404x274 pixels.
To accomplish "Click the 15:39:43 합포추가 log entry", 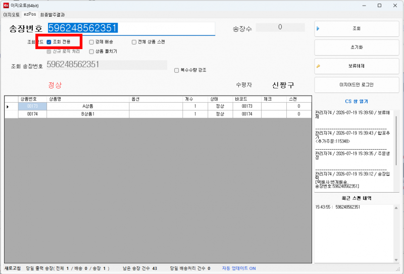I will coord(352,137).
